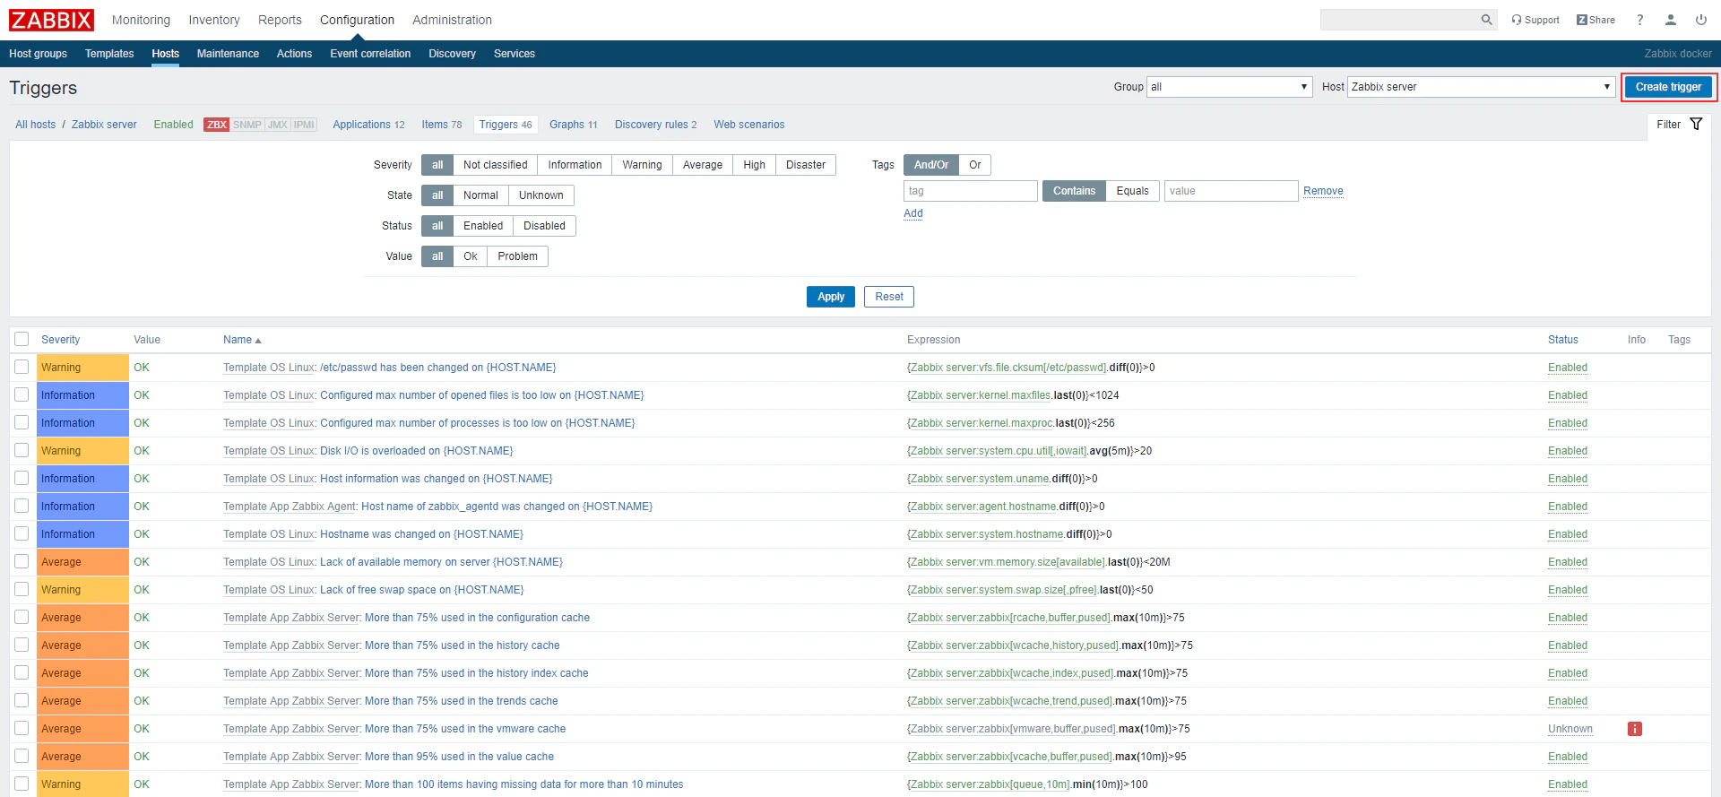Click the tag name input field
Image resolution: width=1721 pixels, height=797 pixels.
coord(971,191)
